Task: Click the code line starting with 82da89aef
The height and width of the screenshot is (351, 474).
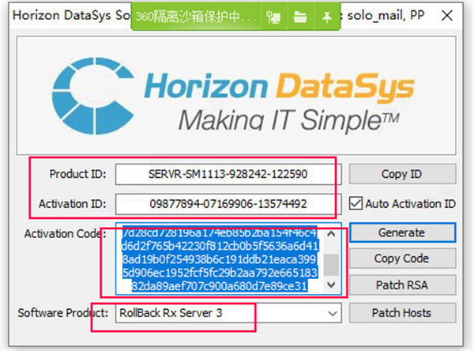Action: pyautogui.click(x=220, y=286)
